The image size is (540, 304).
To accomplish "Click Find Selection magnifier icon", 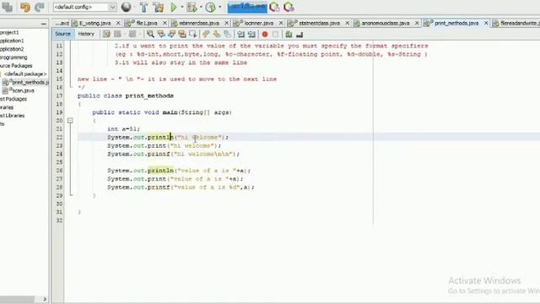I will pyautogui.click(x=150, y=34).
